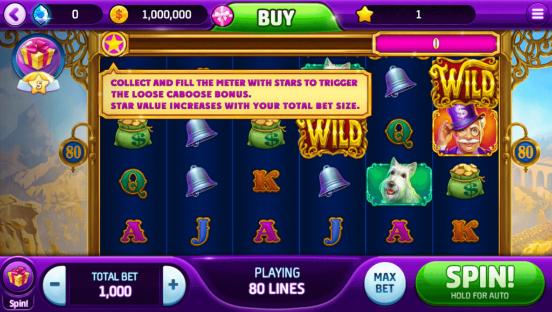
Task: Increase total bet with plus button
Action: coord(174,285)
